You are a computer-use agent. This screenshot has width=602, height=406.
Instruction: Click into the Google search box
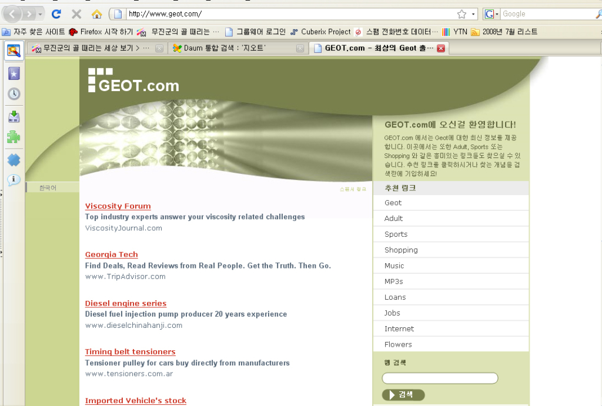[549, 14]
